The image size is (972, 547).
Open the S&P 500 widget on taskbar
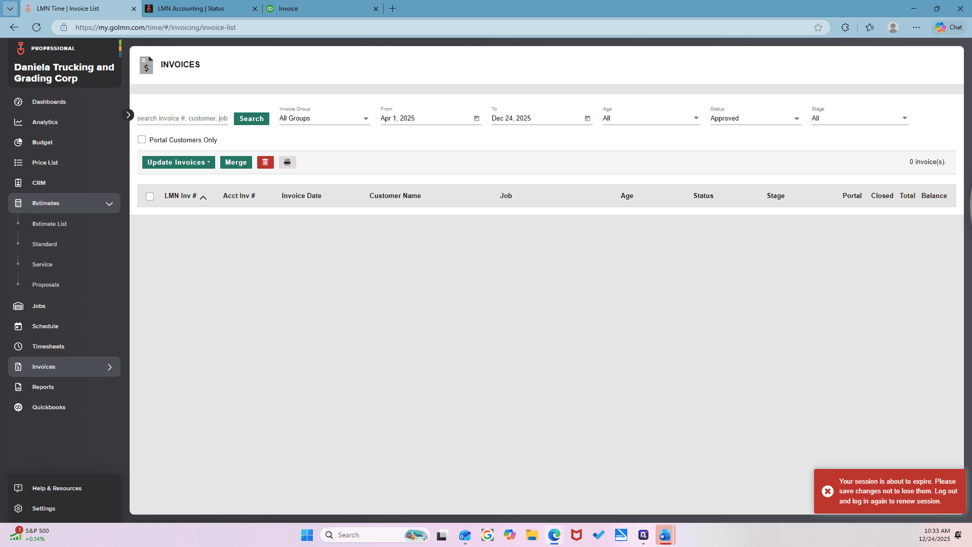(29, 535)
